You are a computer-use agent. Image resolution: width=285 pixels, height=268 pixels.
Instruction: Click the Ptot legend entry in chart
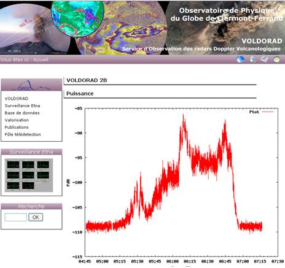pyautogui.click(x=261, y=112)
